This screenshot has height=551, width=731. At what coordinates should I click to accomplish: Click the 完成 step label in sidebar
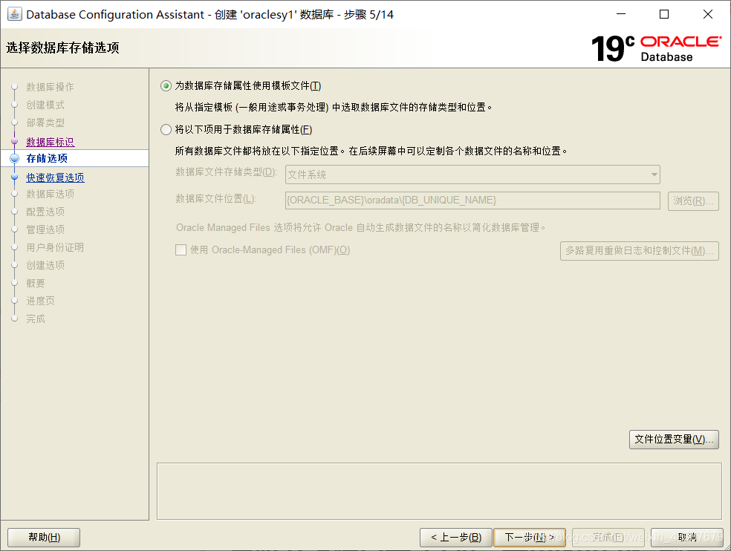point(36,319)
